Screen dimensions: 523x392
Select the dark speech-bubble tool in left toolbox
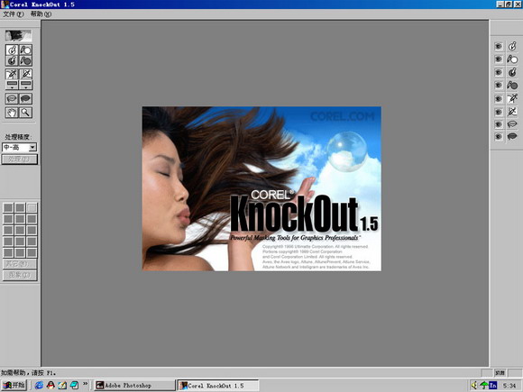click(25, 98)
